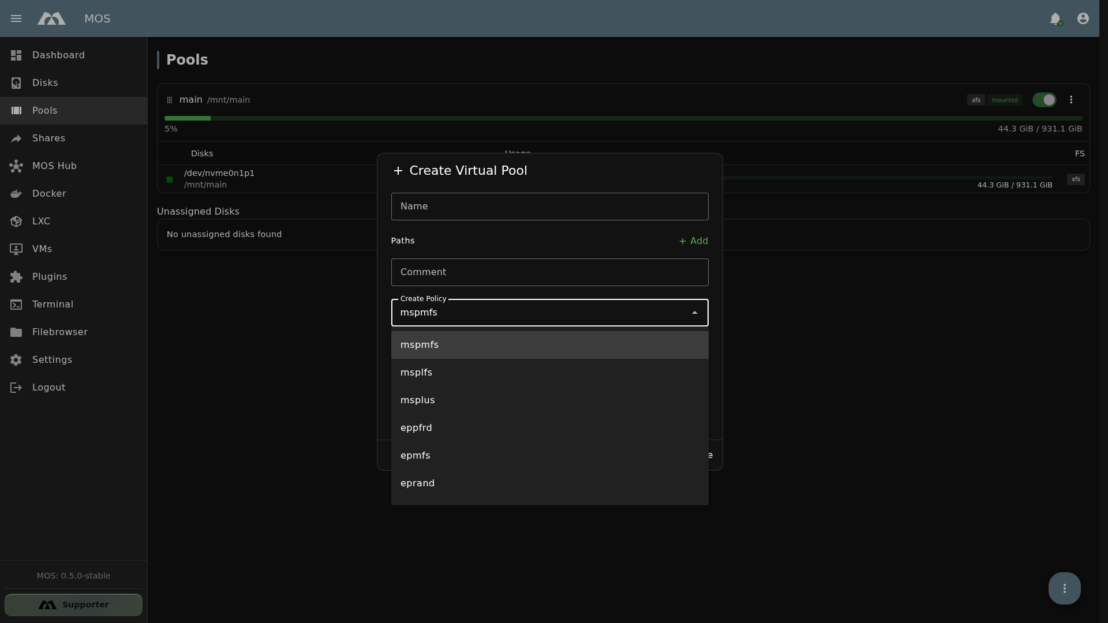Click the Pools icon in sidebar
Screen dimensions: 1108x623
pyautogui.click(x=16, y=111)
